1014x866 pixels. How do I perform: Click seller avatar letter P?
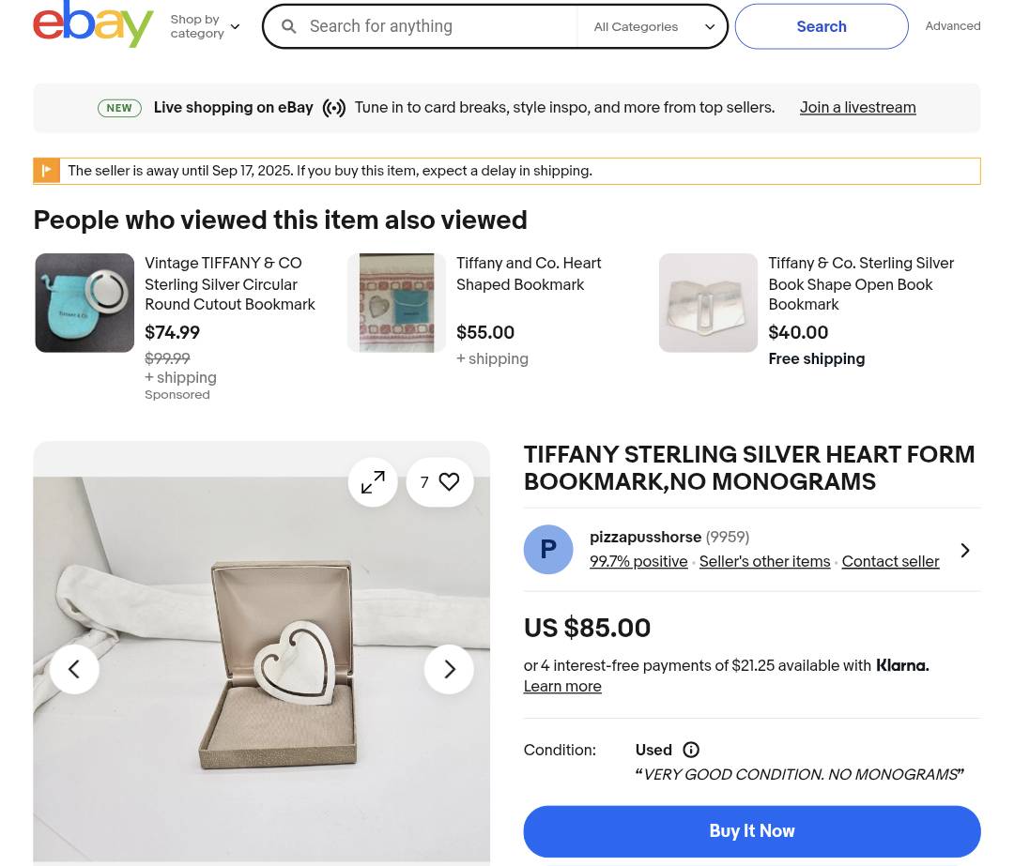click(x=547, y=550)
